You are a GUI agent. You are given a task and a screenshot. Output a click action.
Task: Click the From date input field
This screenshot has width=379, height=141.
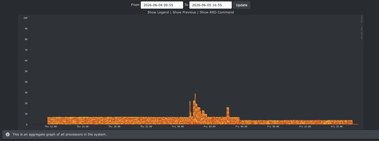pos(162,5)
